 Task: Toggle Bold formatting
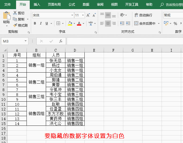pyautogui.click(x=35, y=23)
